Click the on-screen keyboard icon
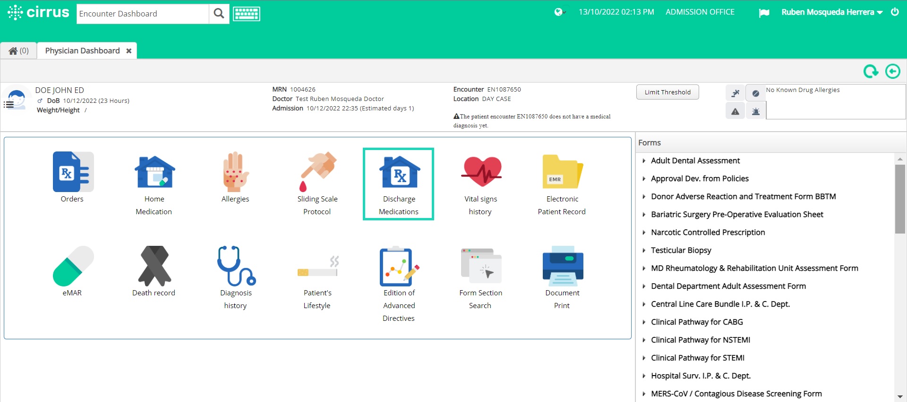Image resolution: width=907 pixels, height=402 pixels. pyautogui.click(x=246, y=14)
